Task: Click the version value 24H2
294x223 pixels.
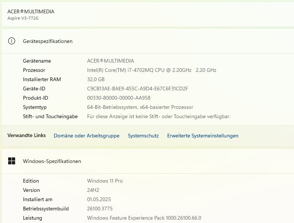Action: pos(93,190)
